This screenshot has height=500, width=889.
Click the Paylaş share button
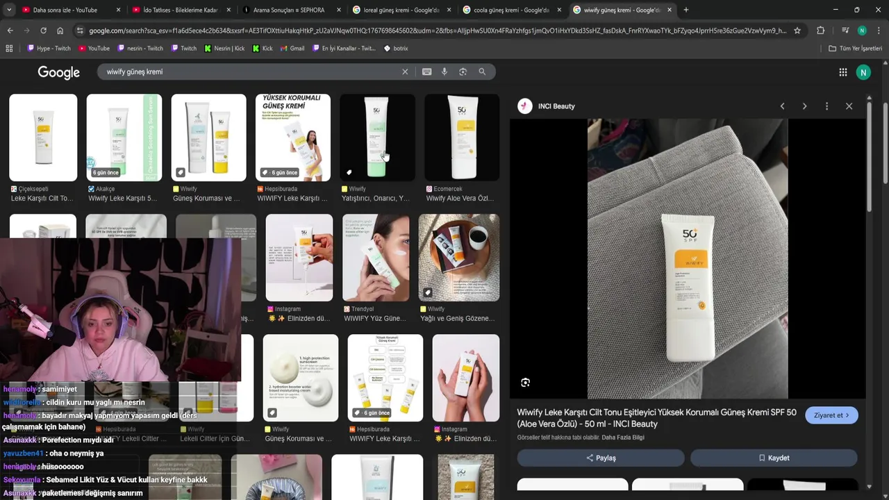[601, 458]
